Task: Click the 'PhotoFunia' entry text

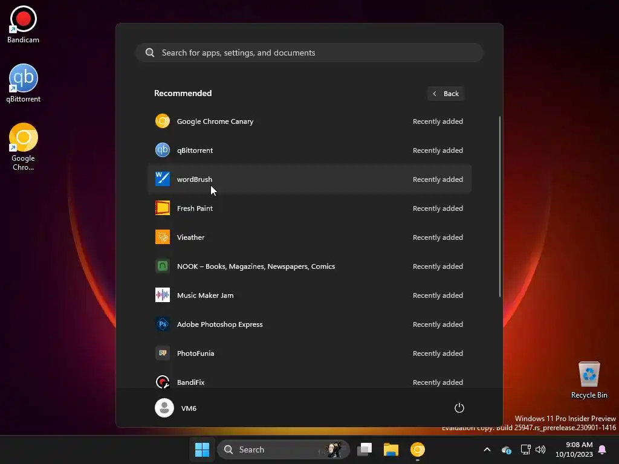Action: [195, 353]
